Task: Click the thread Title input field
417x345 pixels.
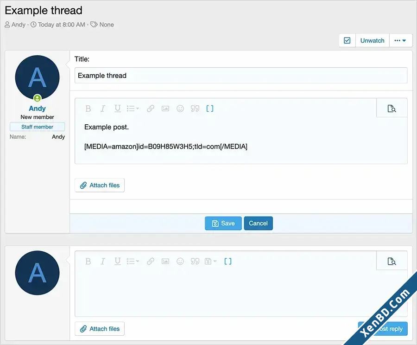Action: [x=241, y=76]
